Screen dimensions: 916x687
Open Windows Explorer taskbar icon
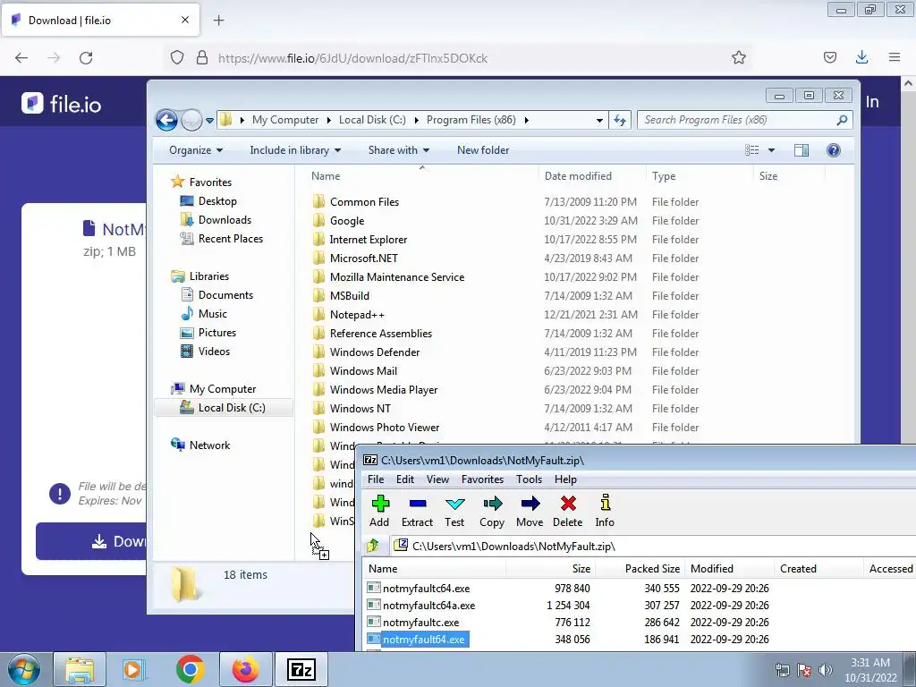80,669
